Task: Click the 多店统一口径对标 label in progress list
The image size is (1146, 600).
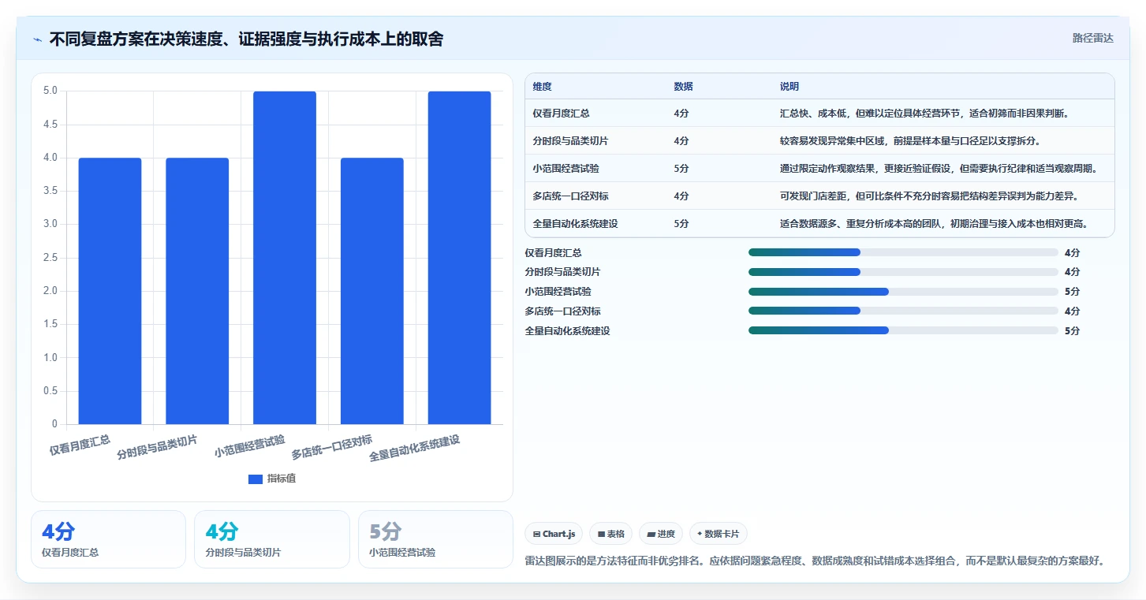Action: point(562,311)
